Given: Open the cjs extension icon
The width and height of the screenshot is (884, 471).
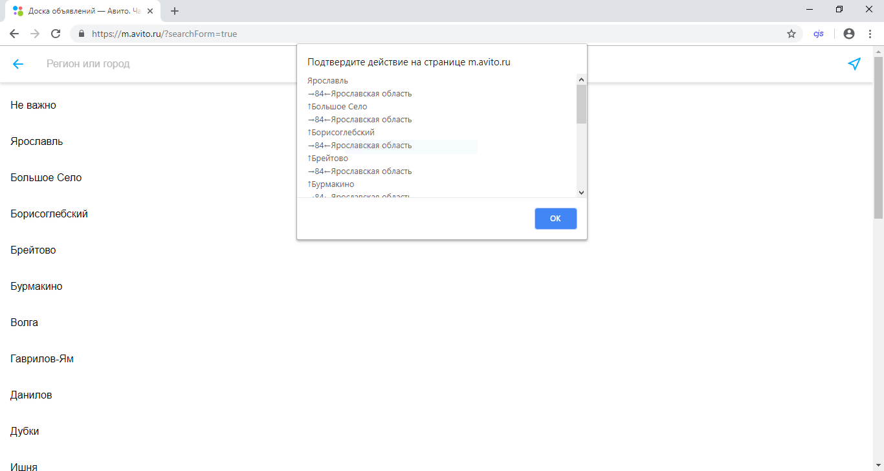Looking at the screenshot, I should click(x=819, y=34).
